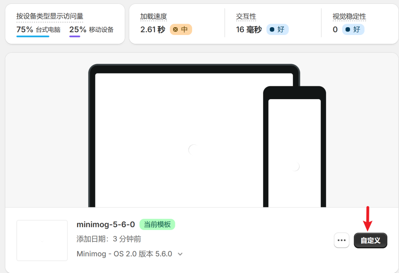Click the 视觉稳定性 metric label
The image size is (399, 273).
tap(349, 17)
